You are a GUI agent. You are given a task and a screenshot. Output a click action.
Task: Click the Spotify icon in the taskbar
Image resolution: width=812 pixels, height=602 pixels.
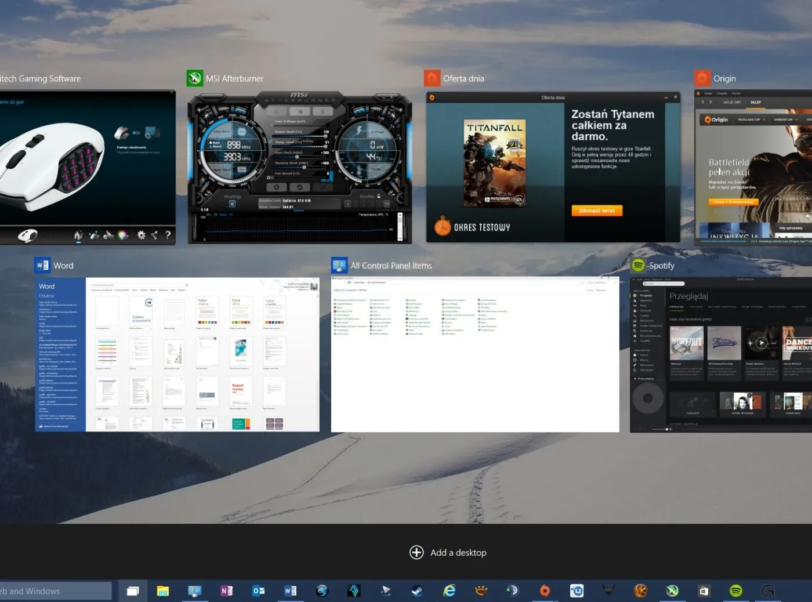[x=735, y=591]
